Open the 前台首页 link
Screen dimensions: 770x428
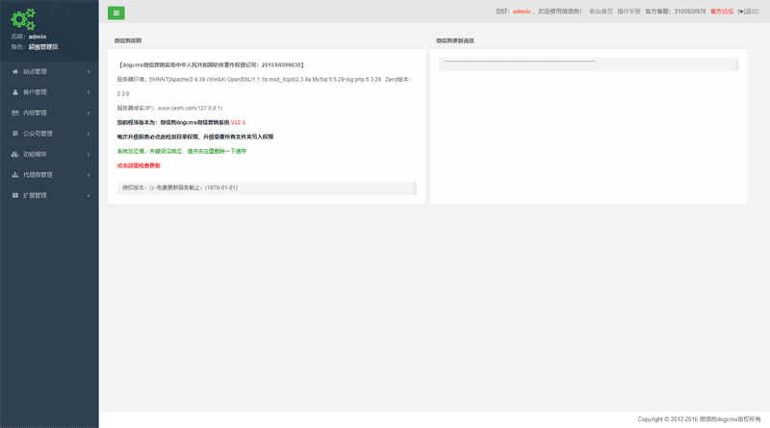click(x=601, y=12)
